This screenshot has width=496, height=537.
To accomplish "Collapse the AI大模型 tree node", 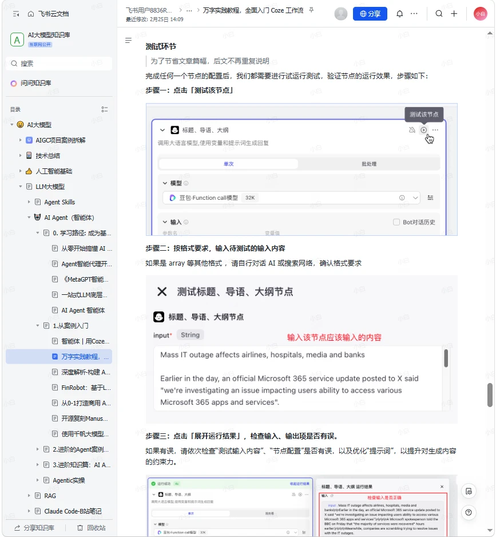I will click(12, 125).
